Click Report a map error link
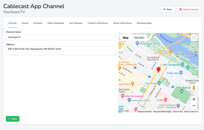Viewport: 204px width, 130px height. [191, 112]
